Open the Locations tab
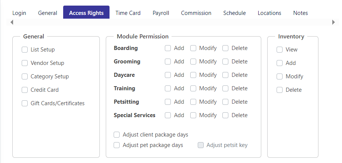The height and width of the screenshot is (163, 342). 269,13
